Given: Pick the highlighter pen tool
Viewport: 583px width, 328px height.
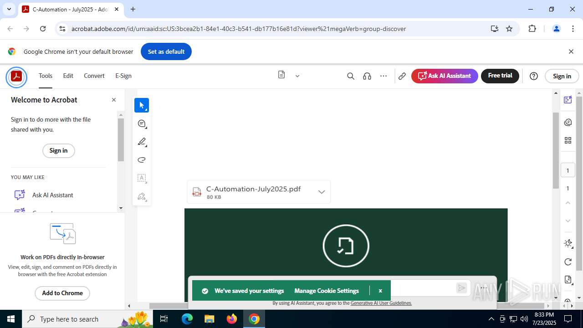Looking at the screenshot, I should point(142,142).
